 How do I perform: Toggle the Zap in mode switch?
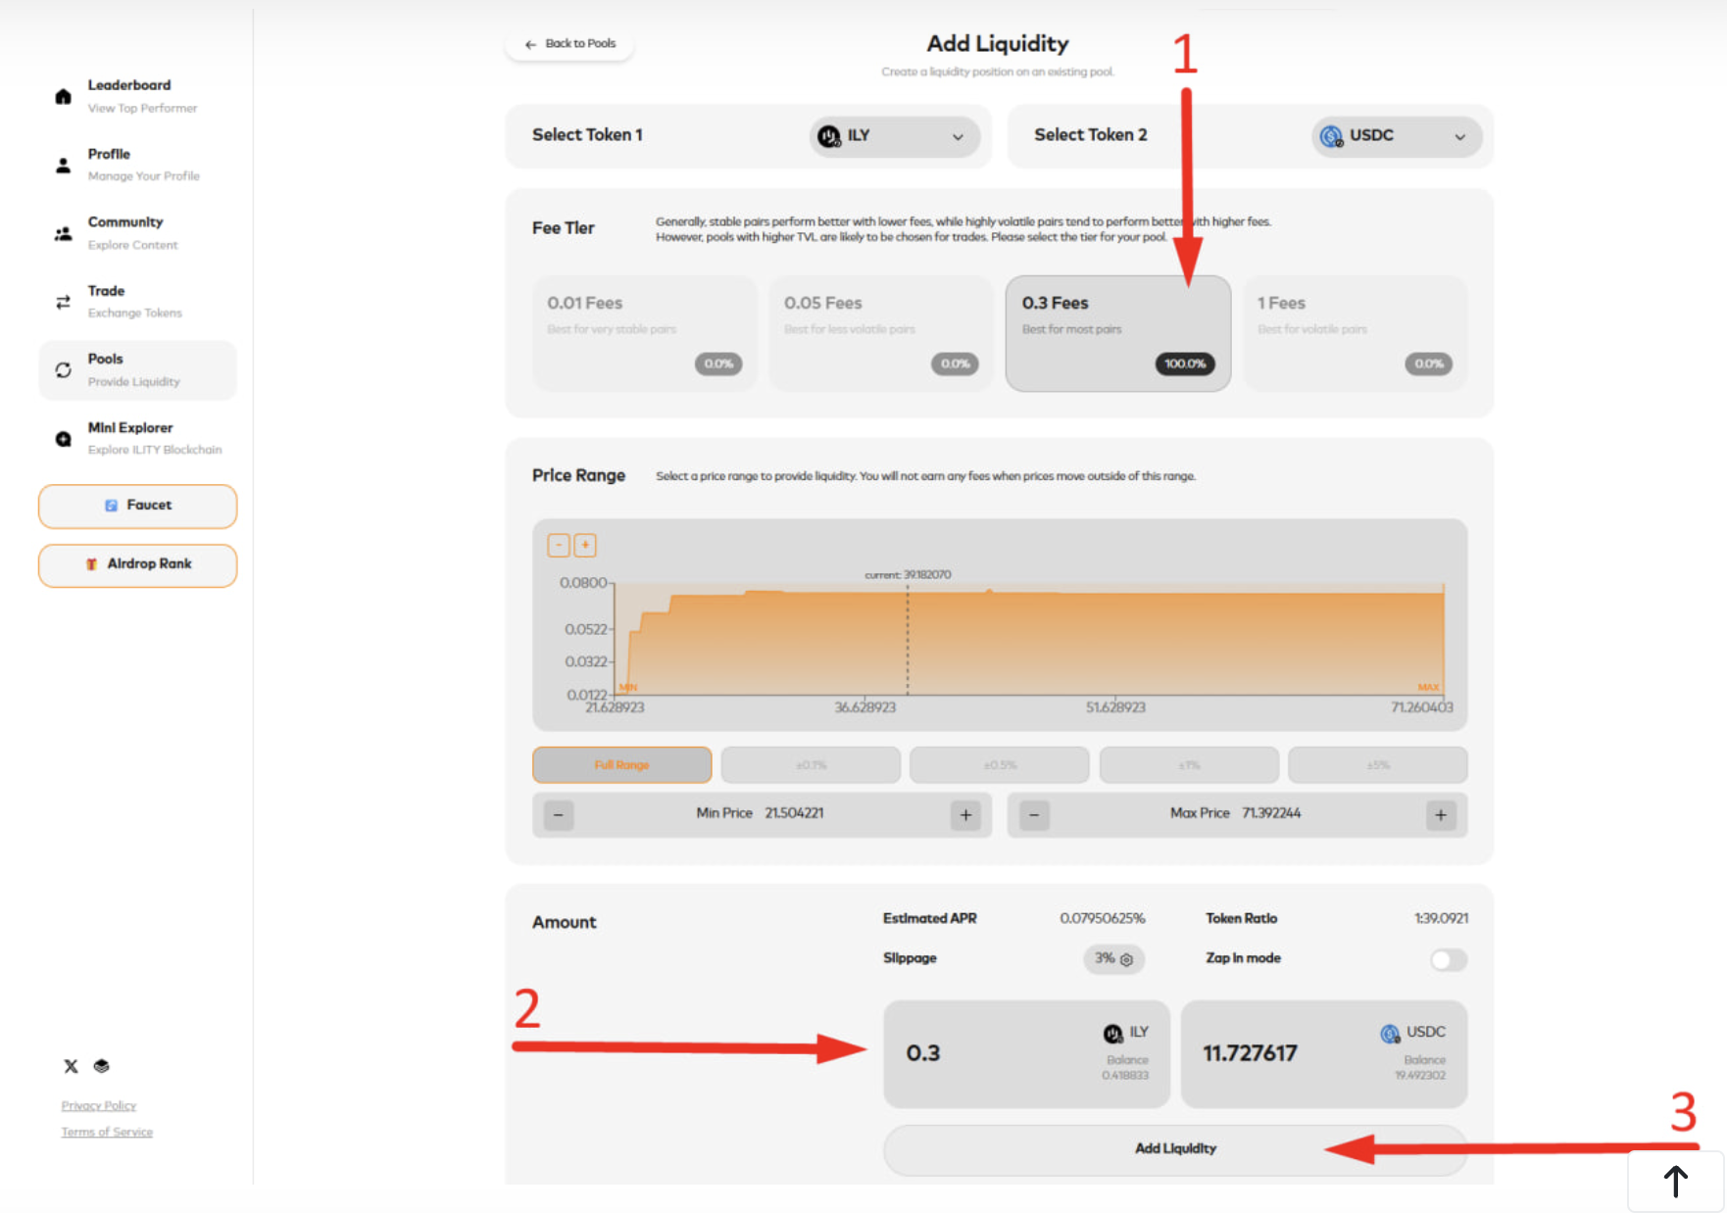pyautogui.click(x=1448, y=959)
